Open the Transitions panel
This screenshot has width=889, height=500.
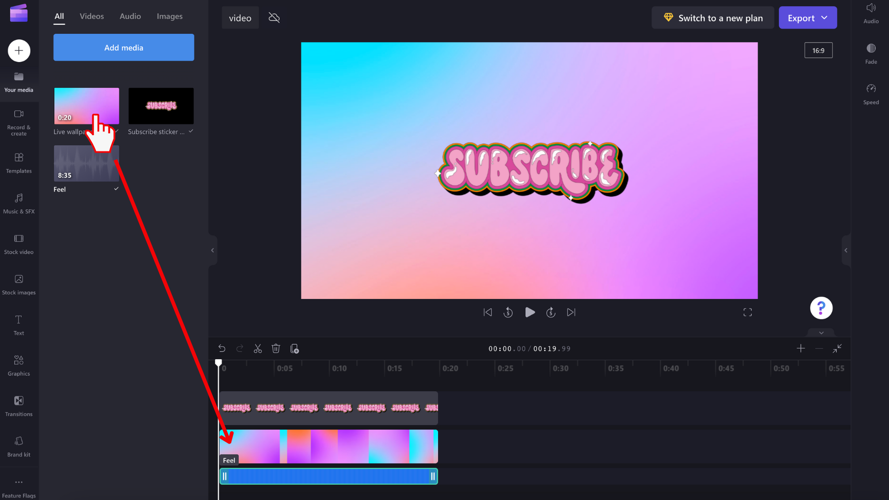[19, 406]
